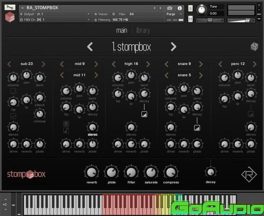Viewport: 264px width, 216px height.
Task: Click the master decay knob
Action: click(211, 172)
